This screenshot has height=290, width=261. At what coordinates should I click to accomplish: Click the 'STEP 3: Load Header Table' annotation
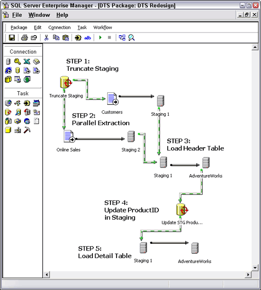coord(195,144)
